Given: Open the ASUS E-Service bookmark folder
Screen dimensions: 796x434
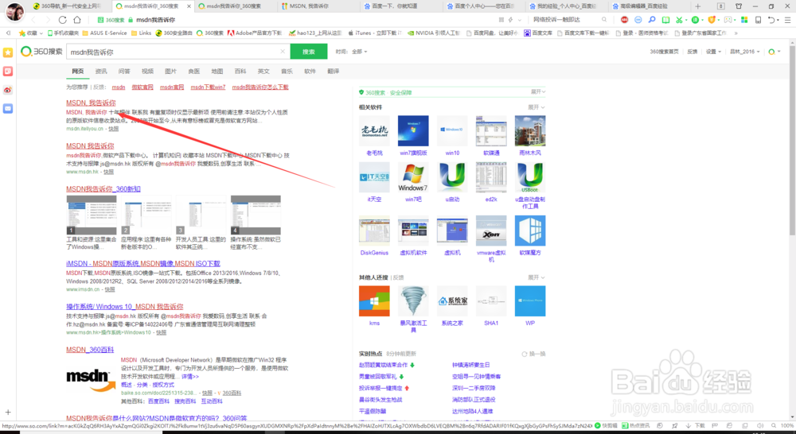Looking at the screenshot, I should point(104,33).
